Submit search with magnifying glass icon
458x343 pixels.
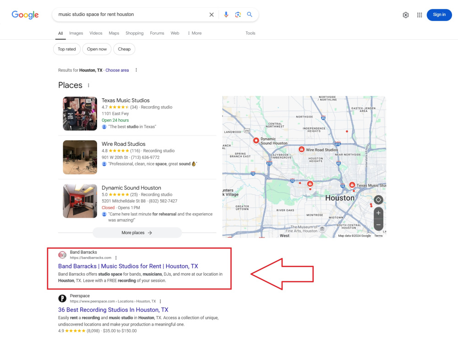click(250, 14)
